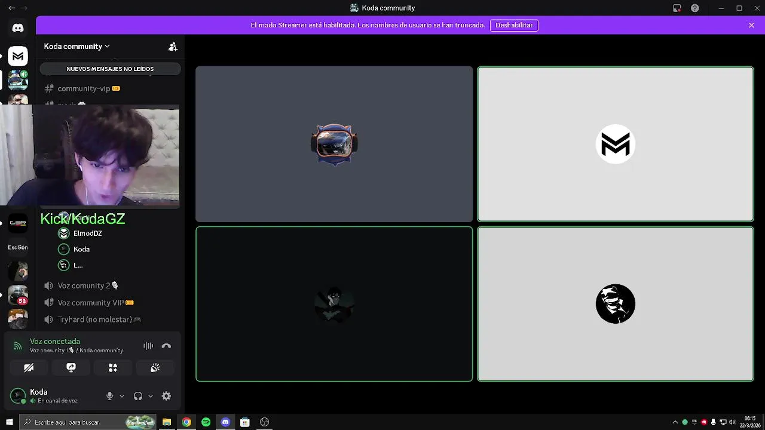The height and width of the screenshot is (430, 765).
Task: Open the noise suppression waveform icon
Action: click(x=148, y=346)
